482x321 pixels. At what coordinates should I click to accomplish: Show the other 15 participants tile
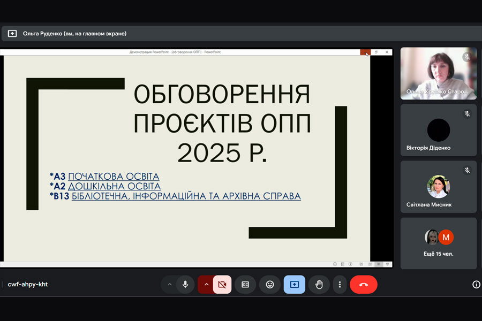tap(438, 243)
